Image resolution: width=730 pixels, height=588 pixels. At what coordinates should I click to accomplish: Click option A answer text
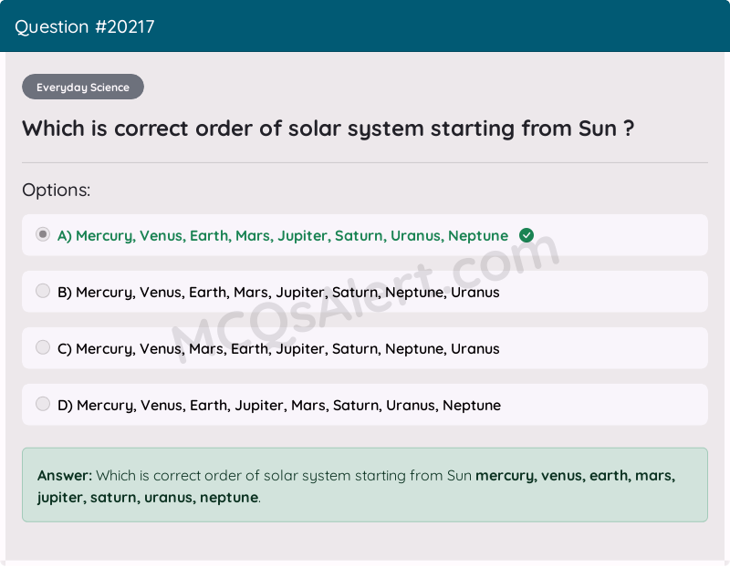(x=283, y=235)
